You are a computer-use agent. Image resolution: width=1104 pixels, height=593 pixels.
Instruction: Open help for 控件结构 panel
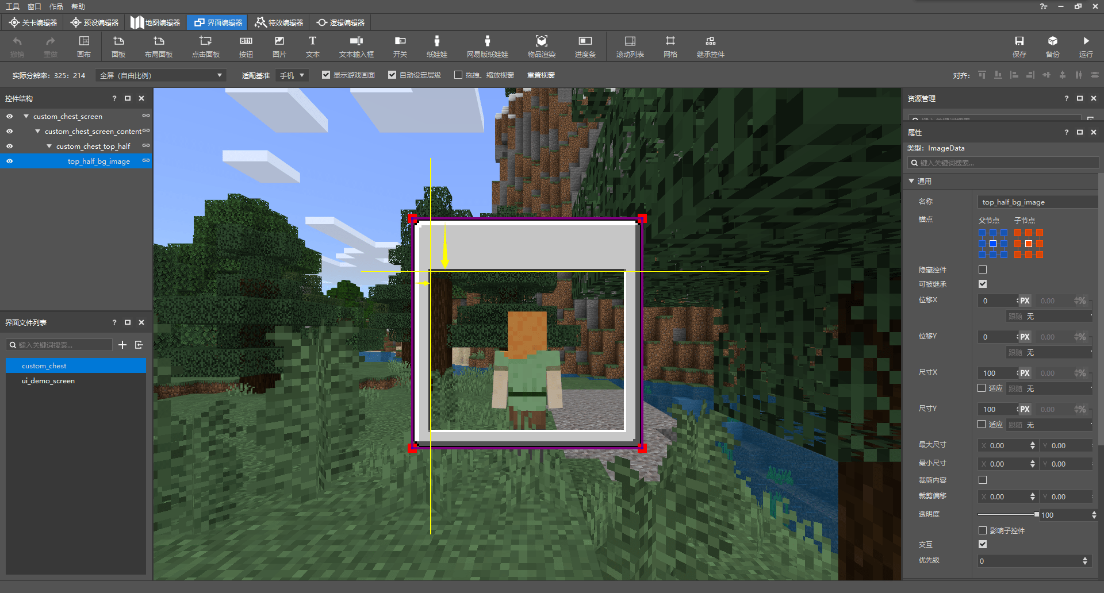click(114, 98)
